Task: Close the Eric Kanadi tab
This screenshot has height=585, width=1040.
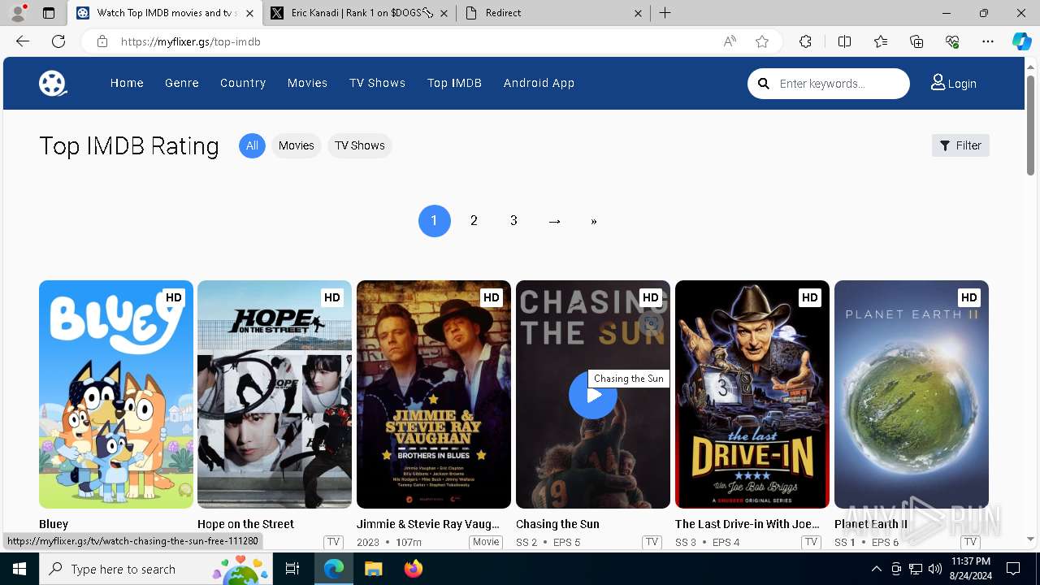Action: coord(443,13)
